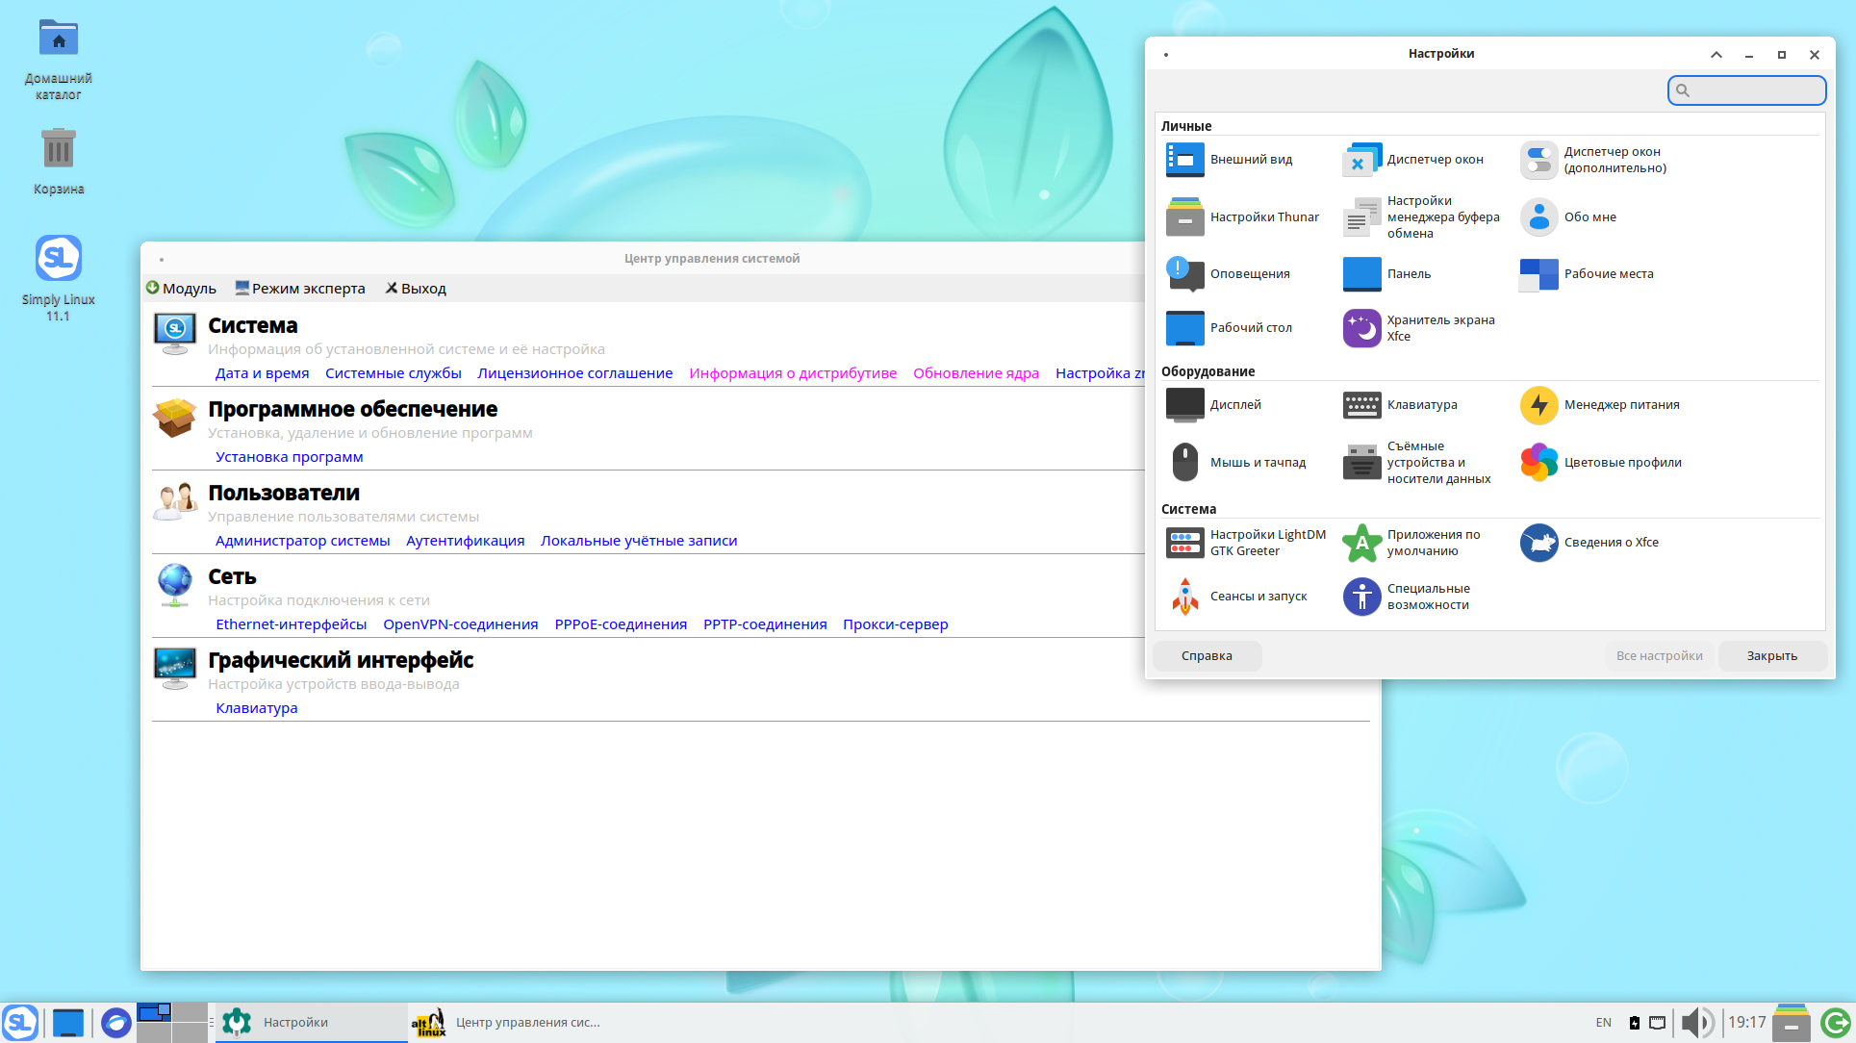Focus the settings search field
The height and width of the screenshot is (1043, 1856).
coord(1746,90)
